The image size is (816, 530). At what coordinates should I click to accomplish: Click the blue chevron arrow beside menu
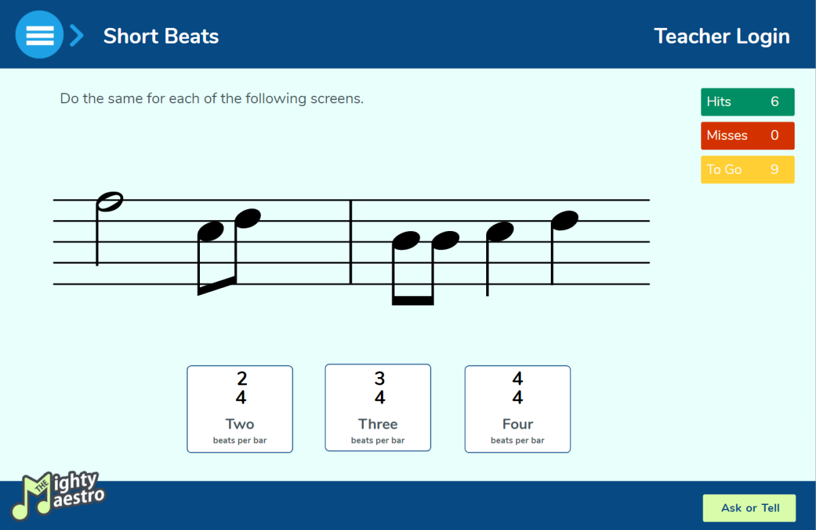point(77,35)
